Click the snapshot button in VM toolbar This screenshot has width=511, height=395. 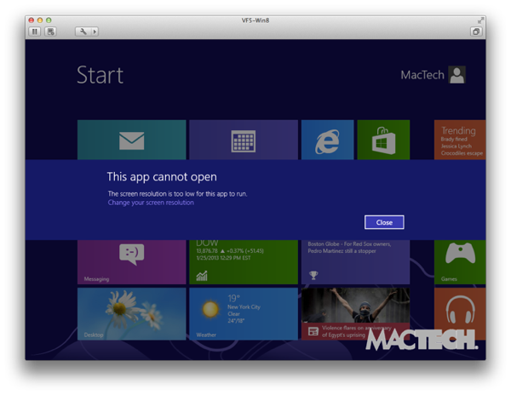tap(50, 31)
